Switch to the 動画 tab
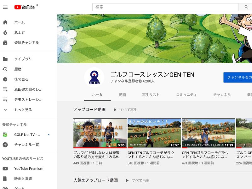252x189 pixels. (x=122, y=95)
